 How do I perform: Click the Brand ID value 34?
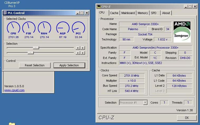click(x=168, y=29)
